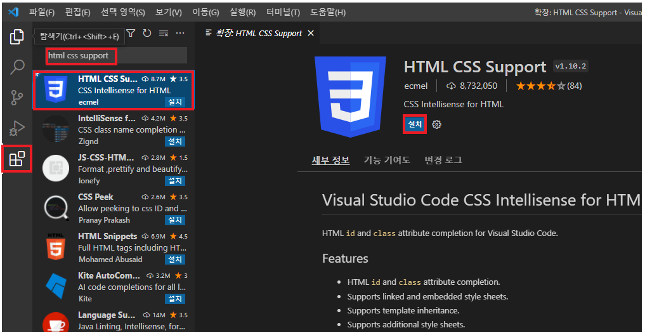Switch to the 변경 로그 tab
The image size is (645, 335).
[x=443, y=160]
